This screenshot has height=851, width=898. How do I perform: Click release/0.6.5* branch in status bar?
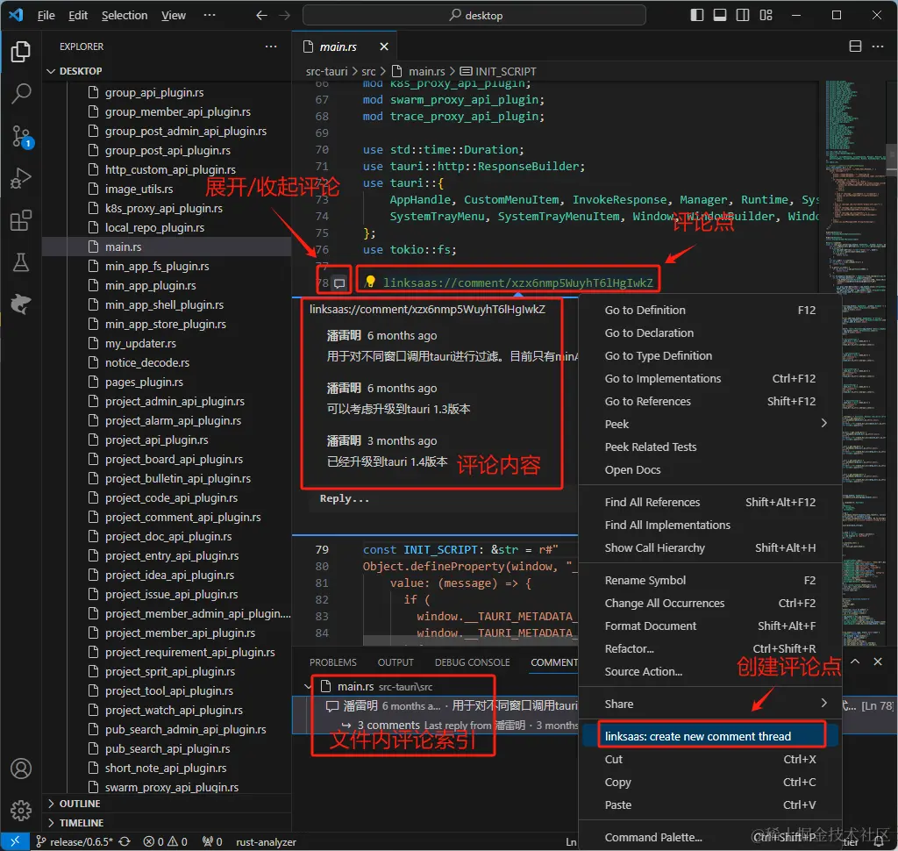tap(75, 842)
